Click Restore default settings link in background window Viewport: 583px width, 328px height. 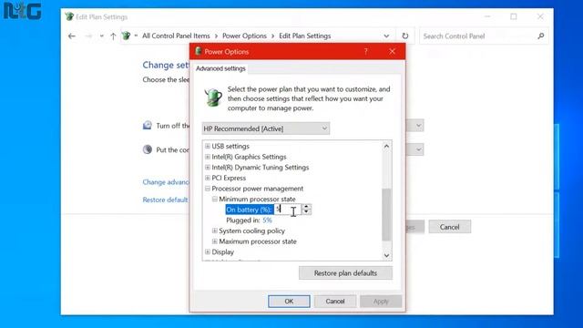(x=166, y=200)
